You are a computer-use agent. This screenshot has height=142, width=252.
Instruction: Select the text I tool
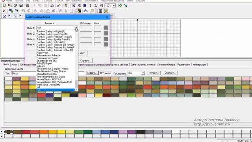[90, 6]
